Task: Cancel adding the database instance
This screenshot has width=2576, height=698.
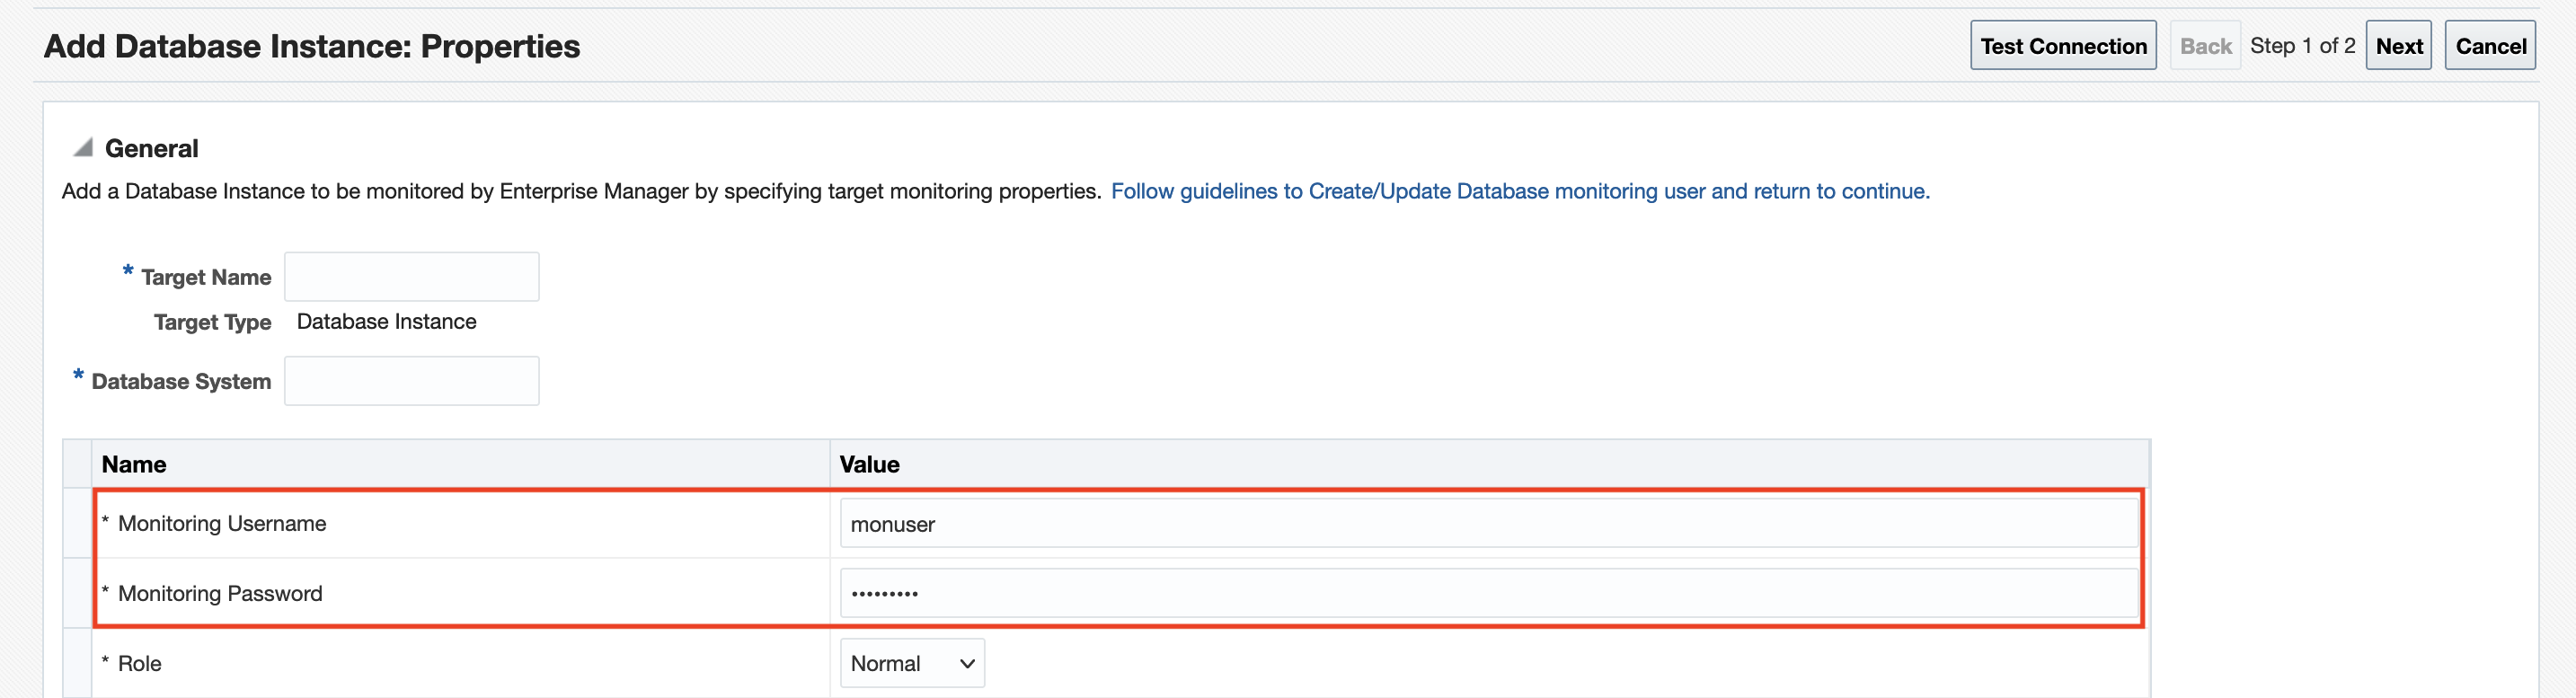Action: [2489, 46]
